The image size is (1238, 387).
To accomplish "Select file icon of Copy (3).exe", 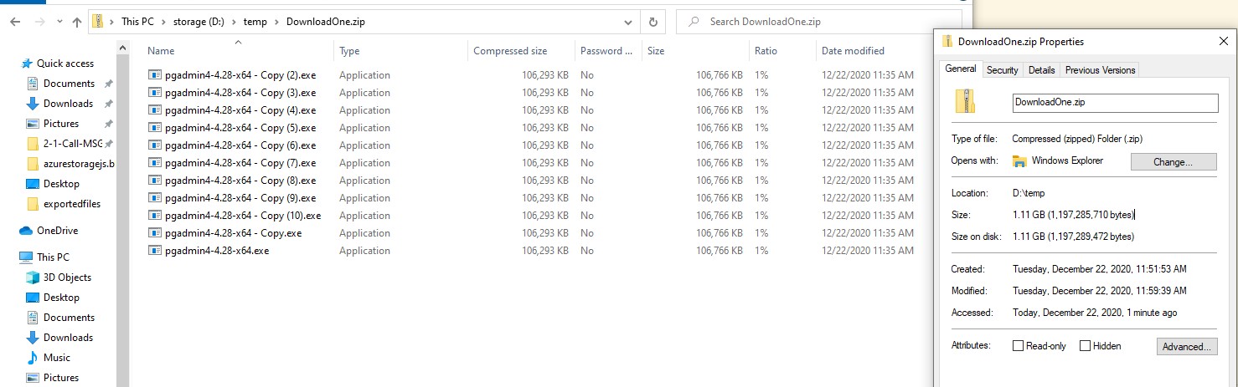I will (x=154, y=93).
